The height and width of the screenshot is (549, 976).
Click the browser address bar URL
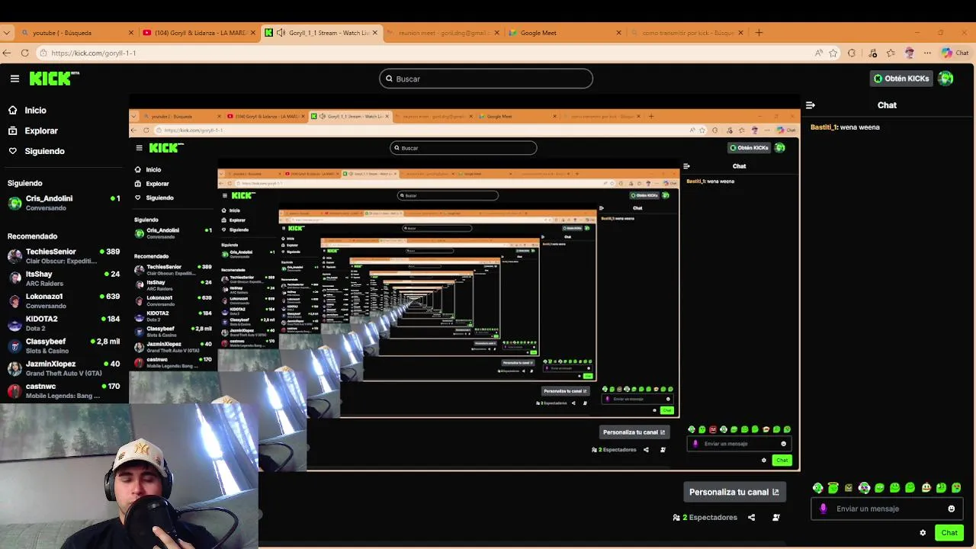tap(94, 53)
